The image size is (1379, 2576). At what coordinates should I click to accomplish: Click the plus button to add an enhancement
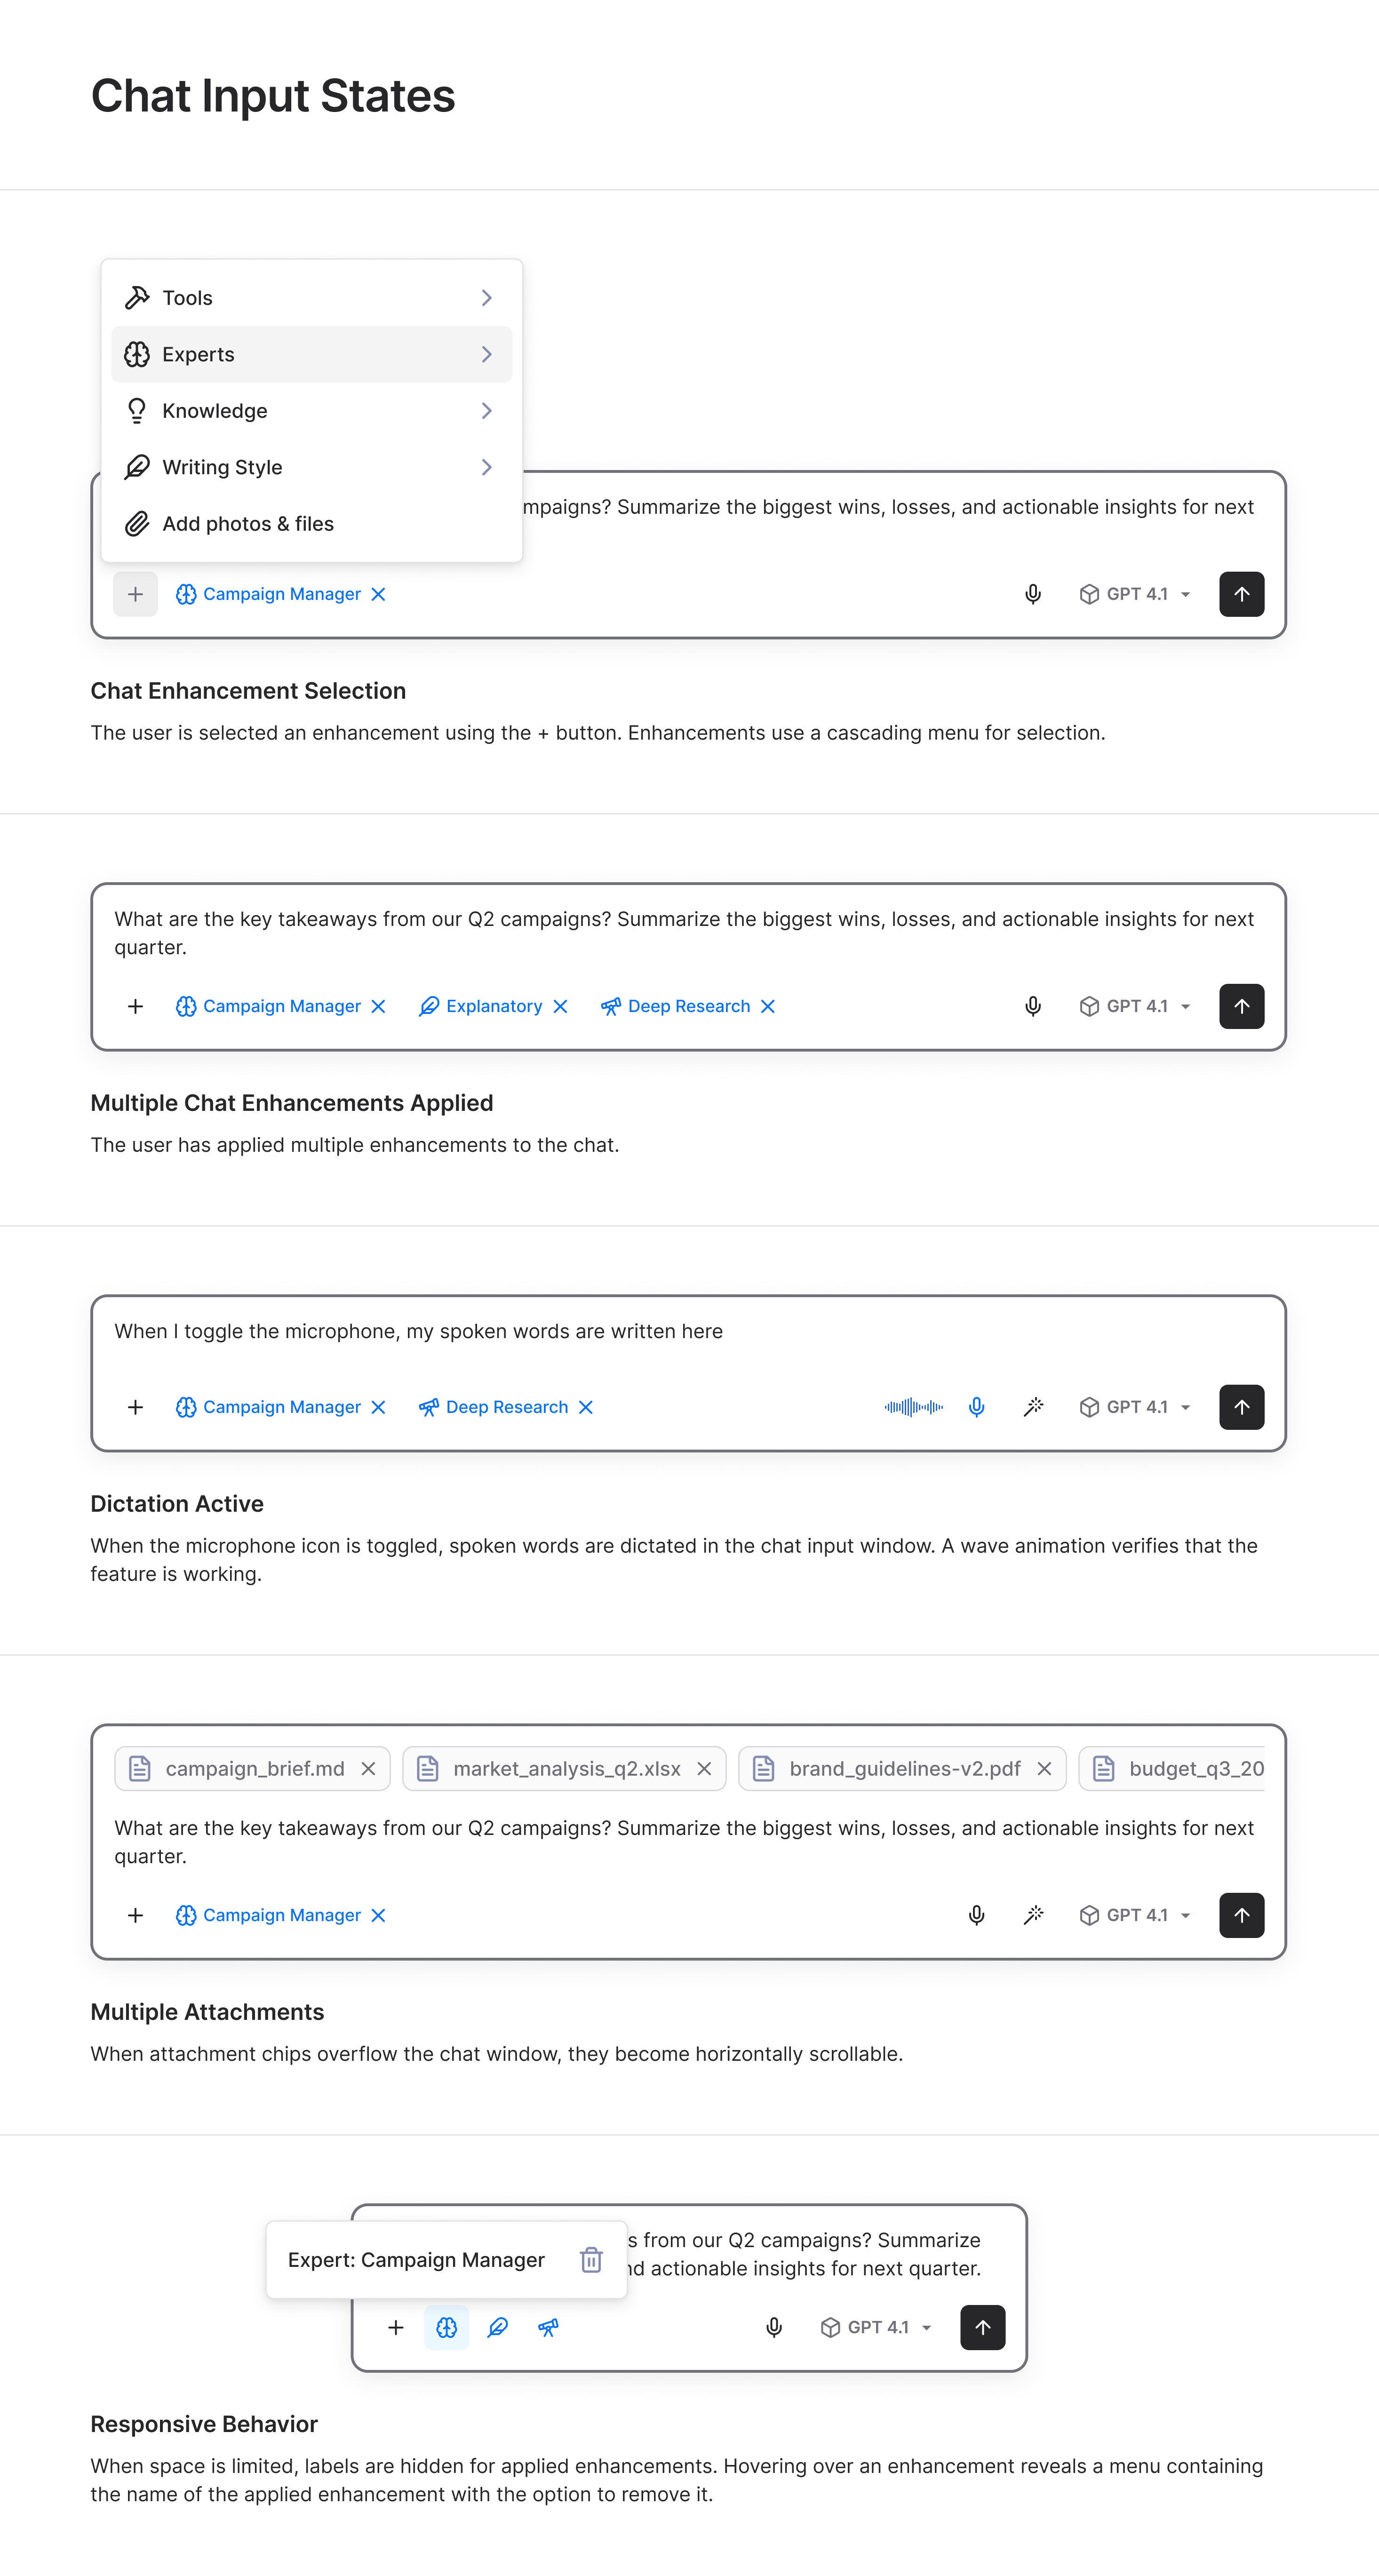pos(135,593)
